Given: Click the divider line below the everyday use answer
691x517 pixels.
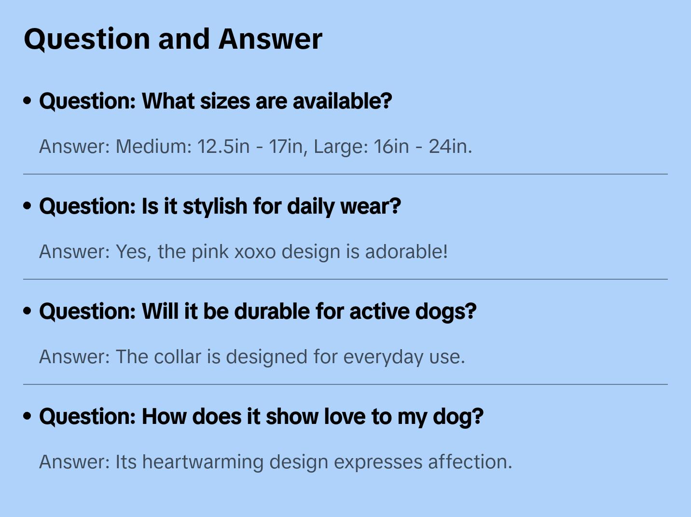Looking at the screenshot, I should point(345,384).
